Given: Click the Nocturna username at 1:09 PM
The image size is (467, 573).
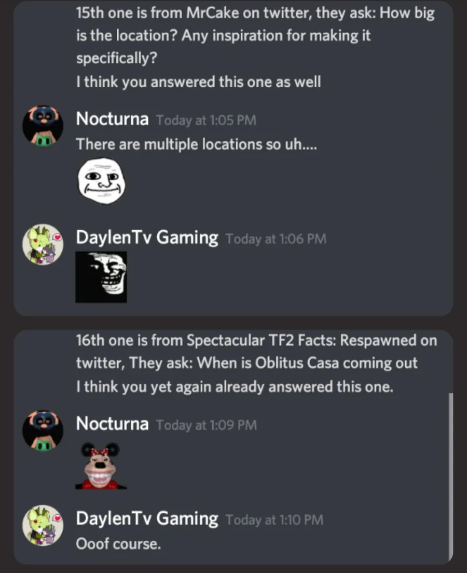Looking at the screenshot, I should (112, 423).
